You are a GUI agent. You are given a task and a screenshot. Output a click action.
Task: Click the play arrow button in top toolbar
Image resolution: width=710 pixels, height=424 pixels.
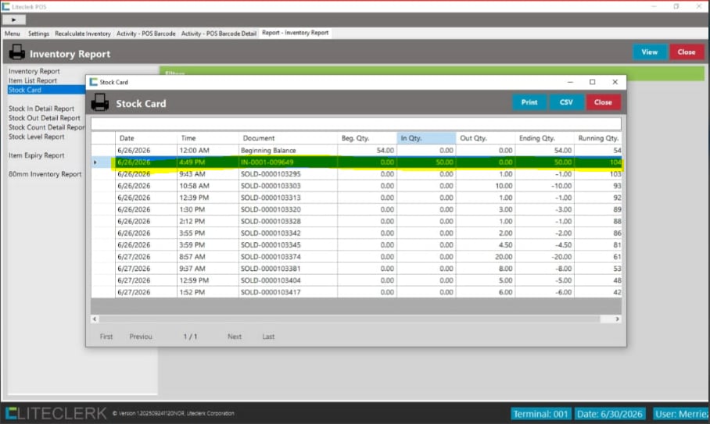click(x=14, y=20)
